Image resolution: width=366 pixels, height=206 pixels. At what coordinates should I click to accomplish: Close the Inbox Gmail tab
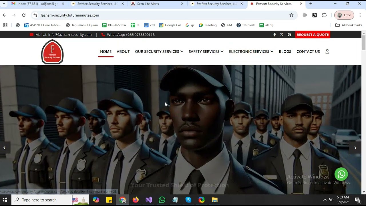63,4
